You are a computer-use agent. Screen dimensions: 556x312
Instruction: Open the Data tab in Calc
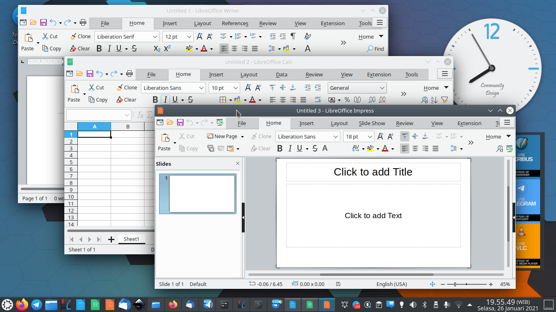pyautogui.click(x=282, y=74)
